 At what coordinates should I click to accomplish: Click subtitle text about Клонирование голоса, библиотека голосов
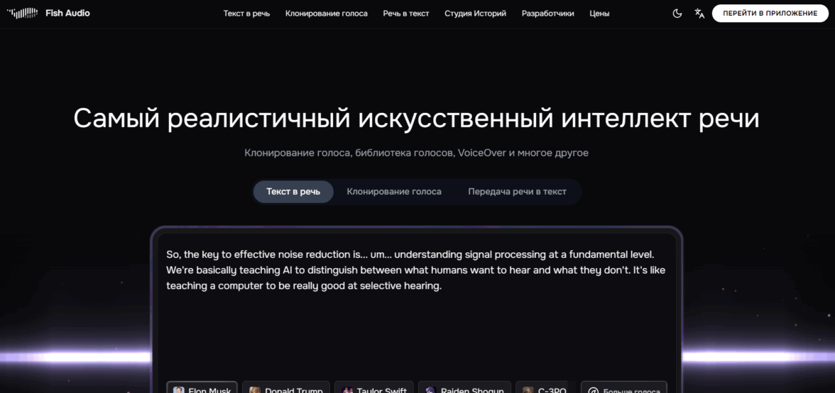[x=416, y=153]
